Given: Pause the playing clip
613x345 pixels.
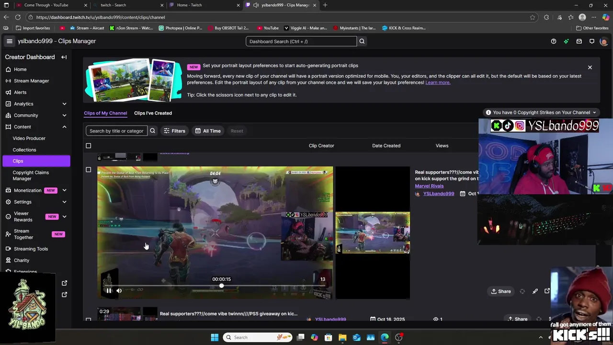Looking at the screenshot, I should pyautogui.click(x=109, y=290).
